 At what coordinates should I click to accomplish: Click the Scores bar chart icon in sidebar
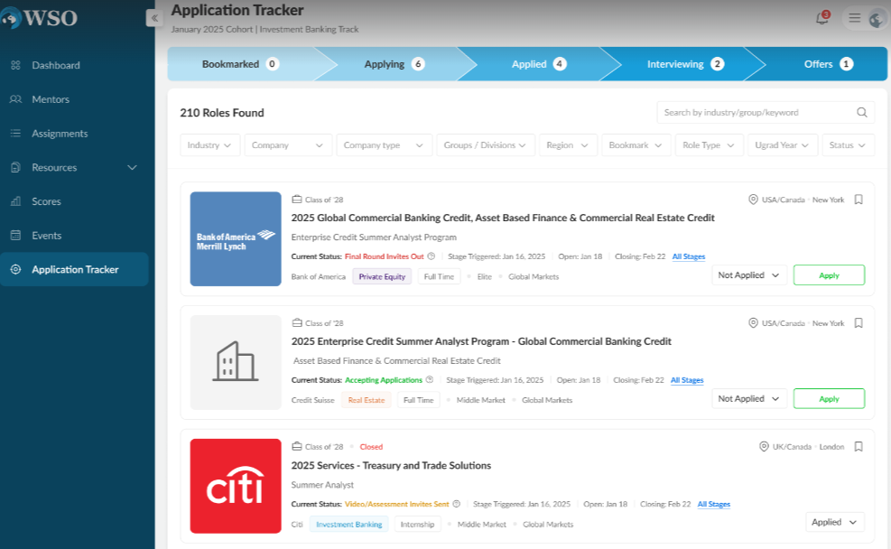15,201
